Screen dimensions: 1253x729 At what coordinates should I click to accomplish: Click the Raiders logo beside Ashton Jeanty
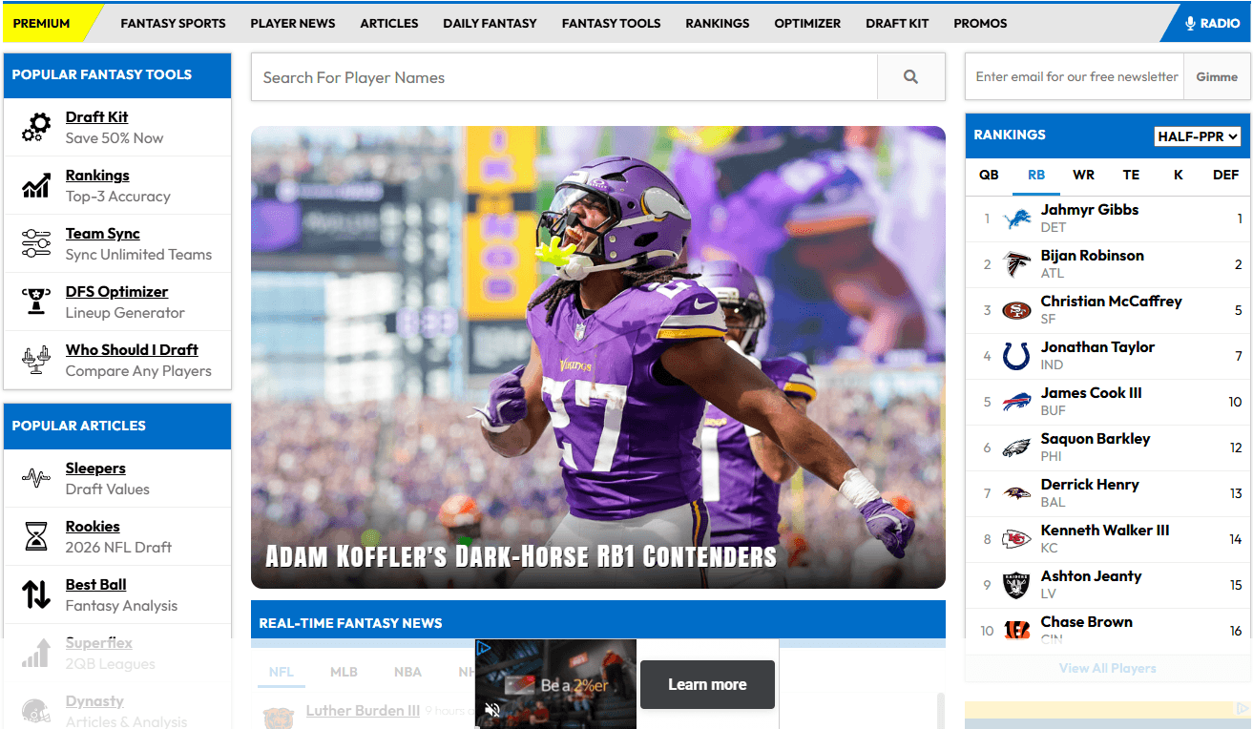point(1017,586)
